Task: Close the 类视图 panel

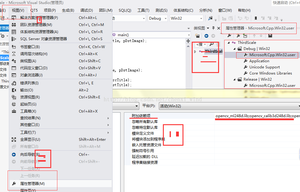Action: click(x=219, y=28)
